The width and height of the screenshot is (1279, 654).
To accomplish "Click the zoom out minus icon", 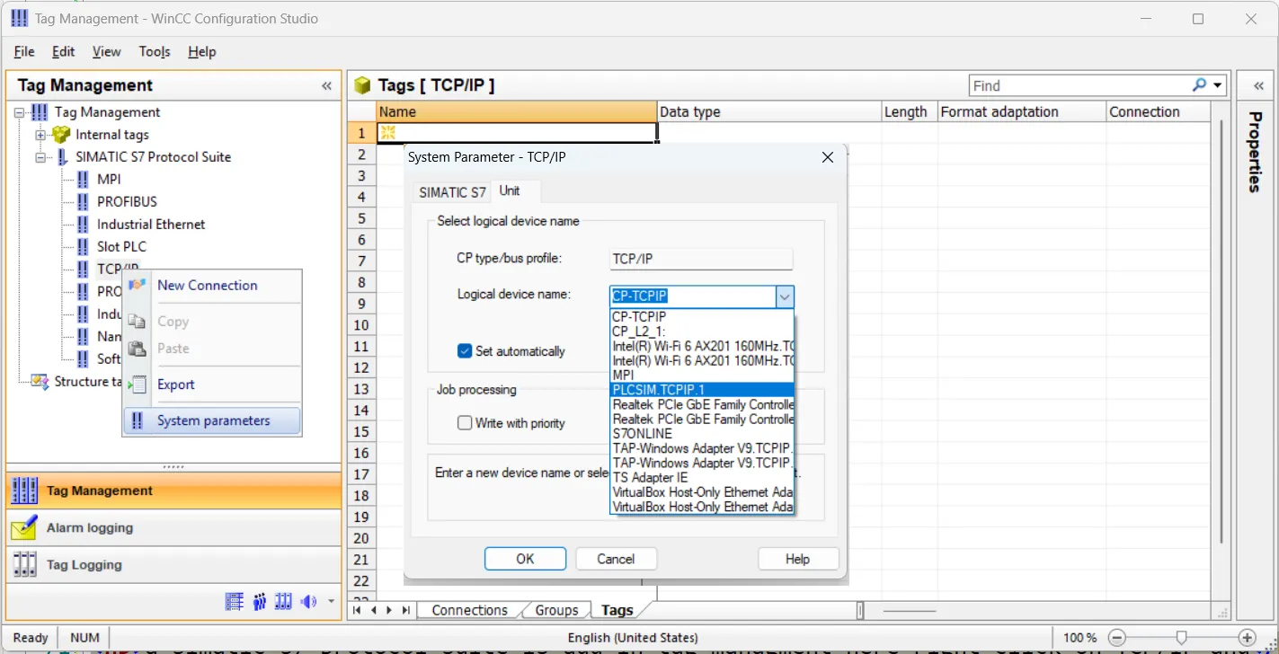I will click(x=1115, y=638).
